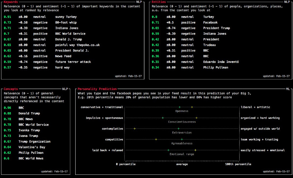Click 'BBC World Service' in the Keywords panel
293x178 pixels.
click(x=70, y=34)
